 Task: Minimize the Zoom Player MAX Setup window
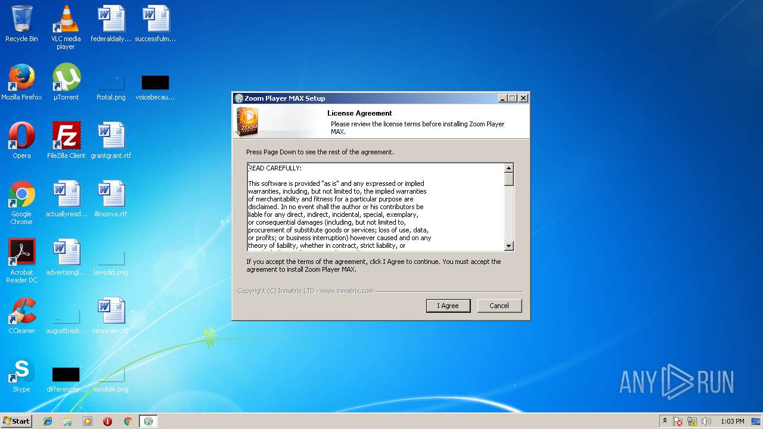click(503, 98)
